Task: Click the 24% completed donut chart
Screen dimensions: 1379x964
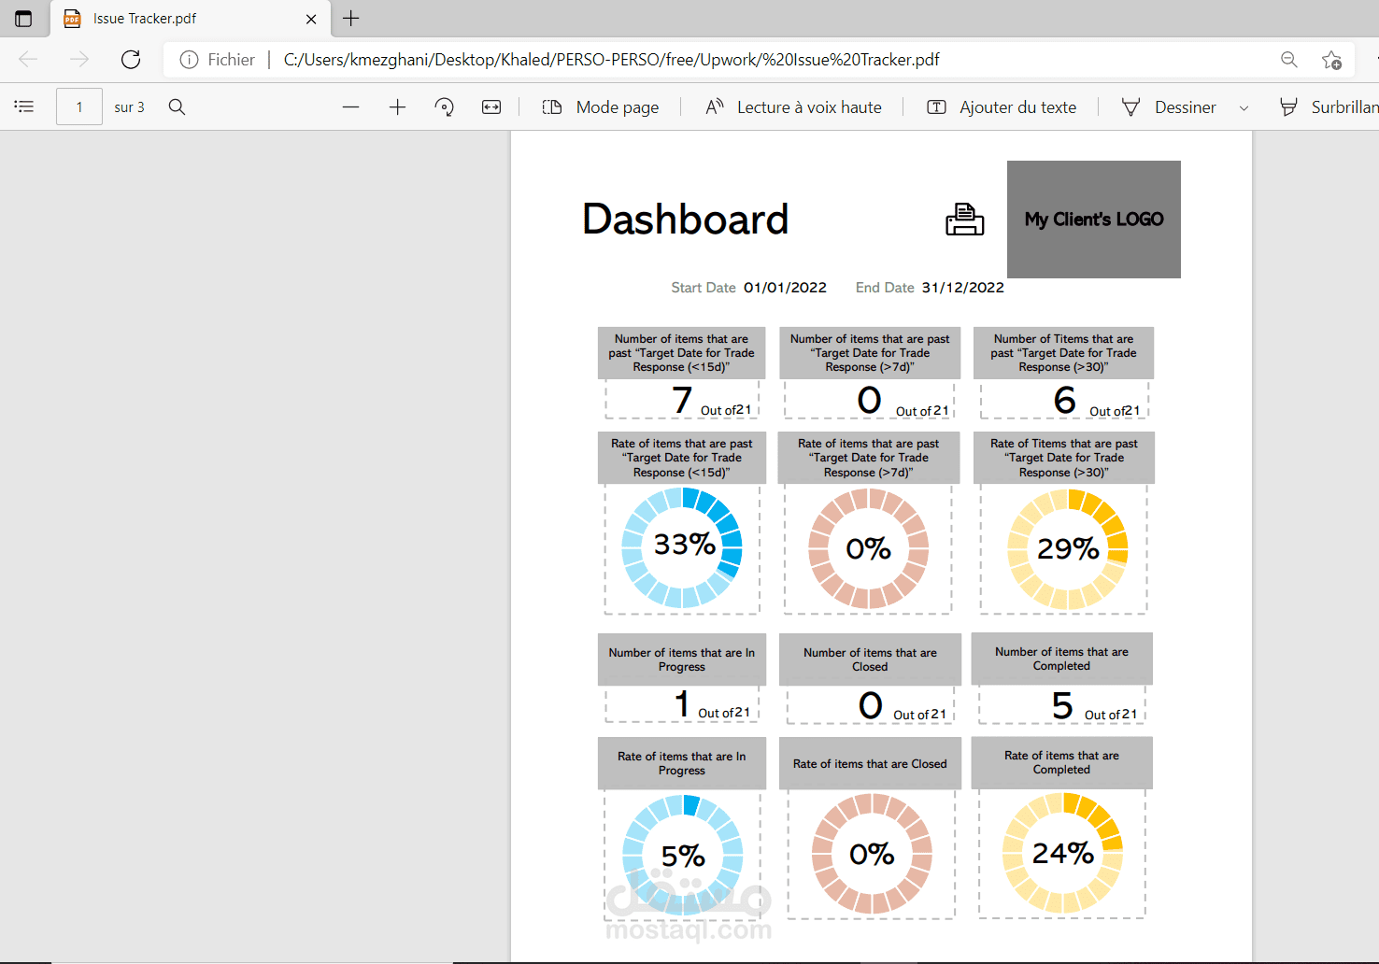Action: (1062, 853)
